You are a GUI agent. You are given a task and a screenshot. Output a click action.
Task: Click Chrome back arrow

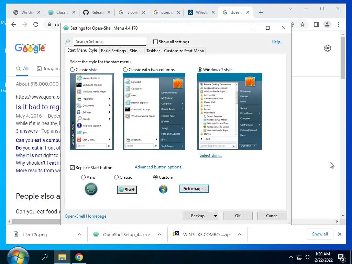[14, 24]
